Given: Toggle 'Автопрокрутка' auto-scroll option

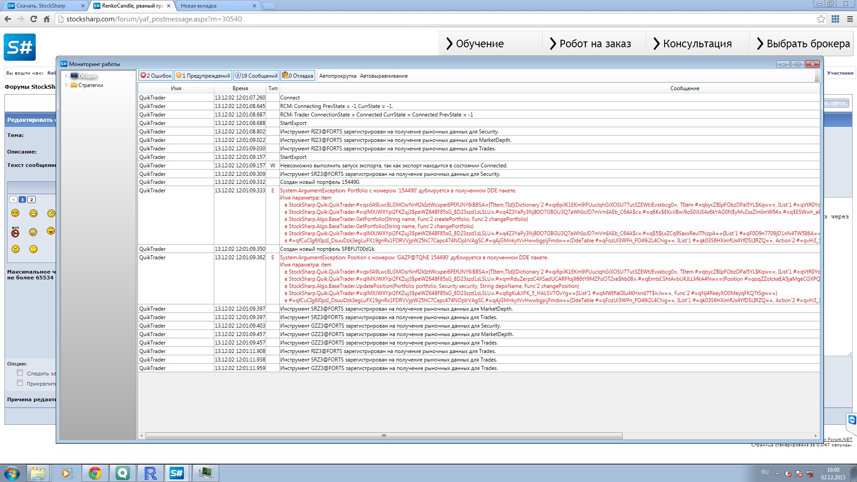Looking at the screenshot, I should (338, 76).
